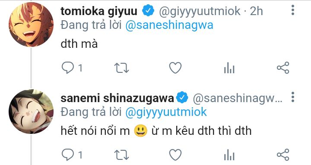Screen dimensions: 311x165
Task: Share tomioka giyuu's tweet
Action: coord(283,68)
